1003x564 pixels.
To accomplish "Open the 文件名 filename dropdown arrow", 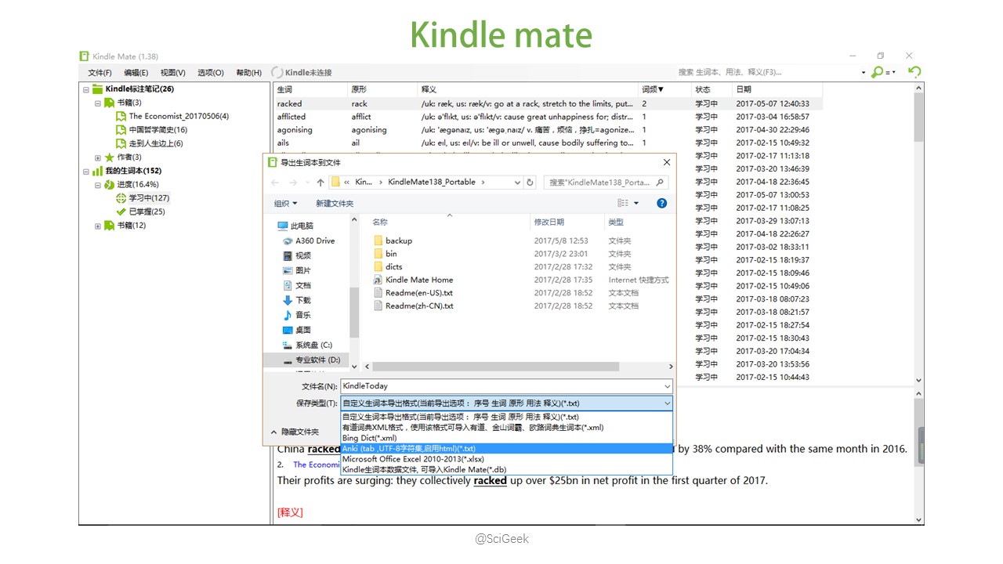I will coord(667,386).
